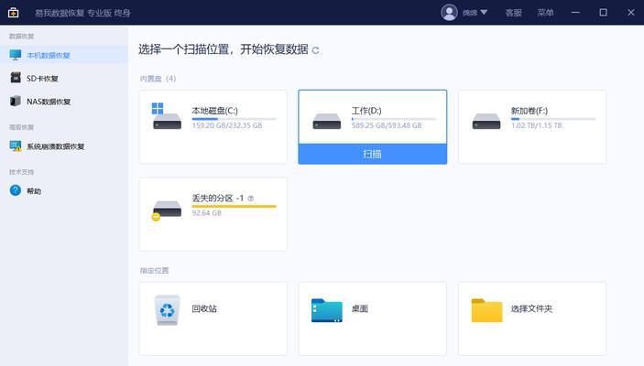Open the 客服 customer service menu
The height and width of the screenshot is (366, 644).
click(x=513, y=13)
